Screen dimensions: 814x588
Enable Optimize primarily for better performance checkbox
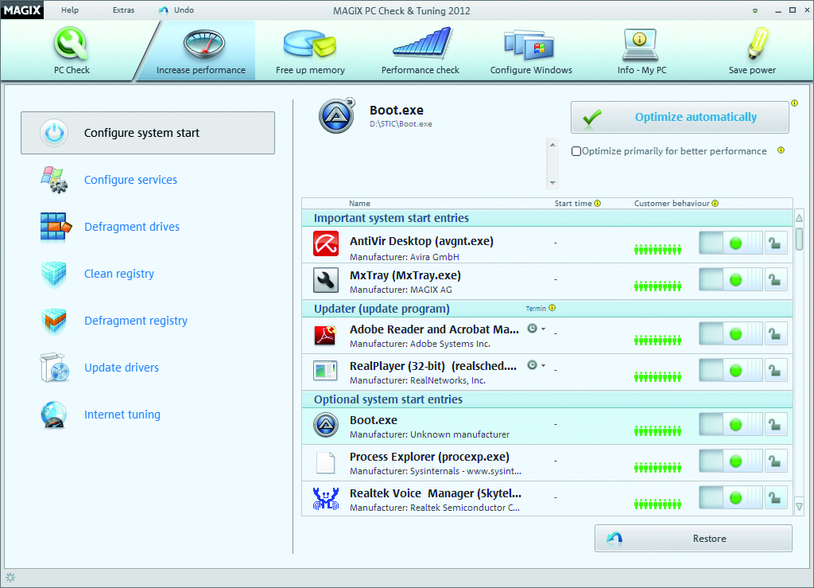[x=576, y=151]
